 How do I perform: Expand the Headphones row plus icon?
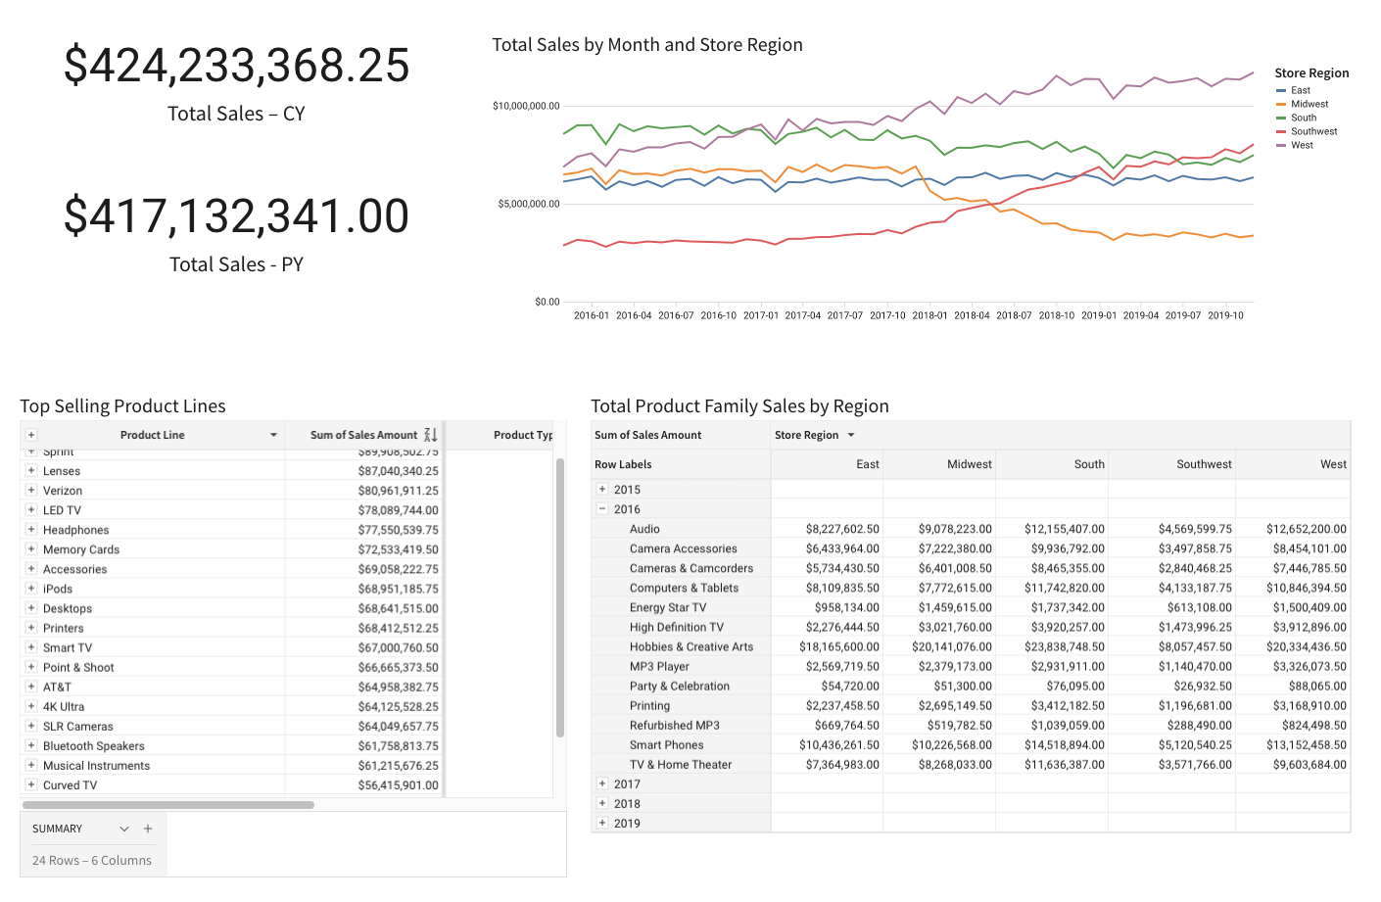(31, 530)
